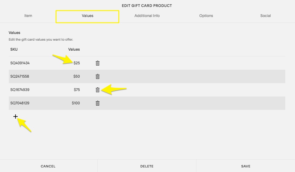Remove the $50 value with trash icon
The width and height of the screenshot is (295, 172).
point(98,76)
